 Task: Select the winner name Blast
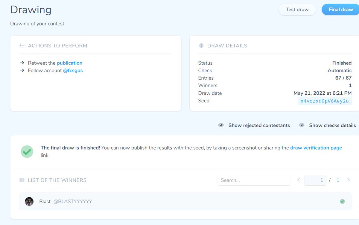click(45, 202)
